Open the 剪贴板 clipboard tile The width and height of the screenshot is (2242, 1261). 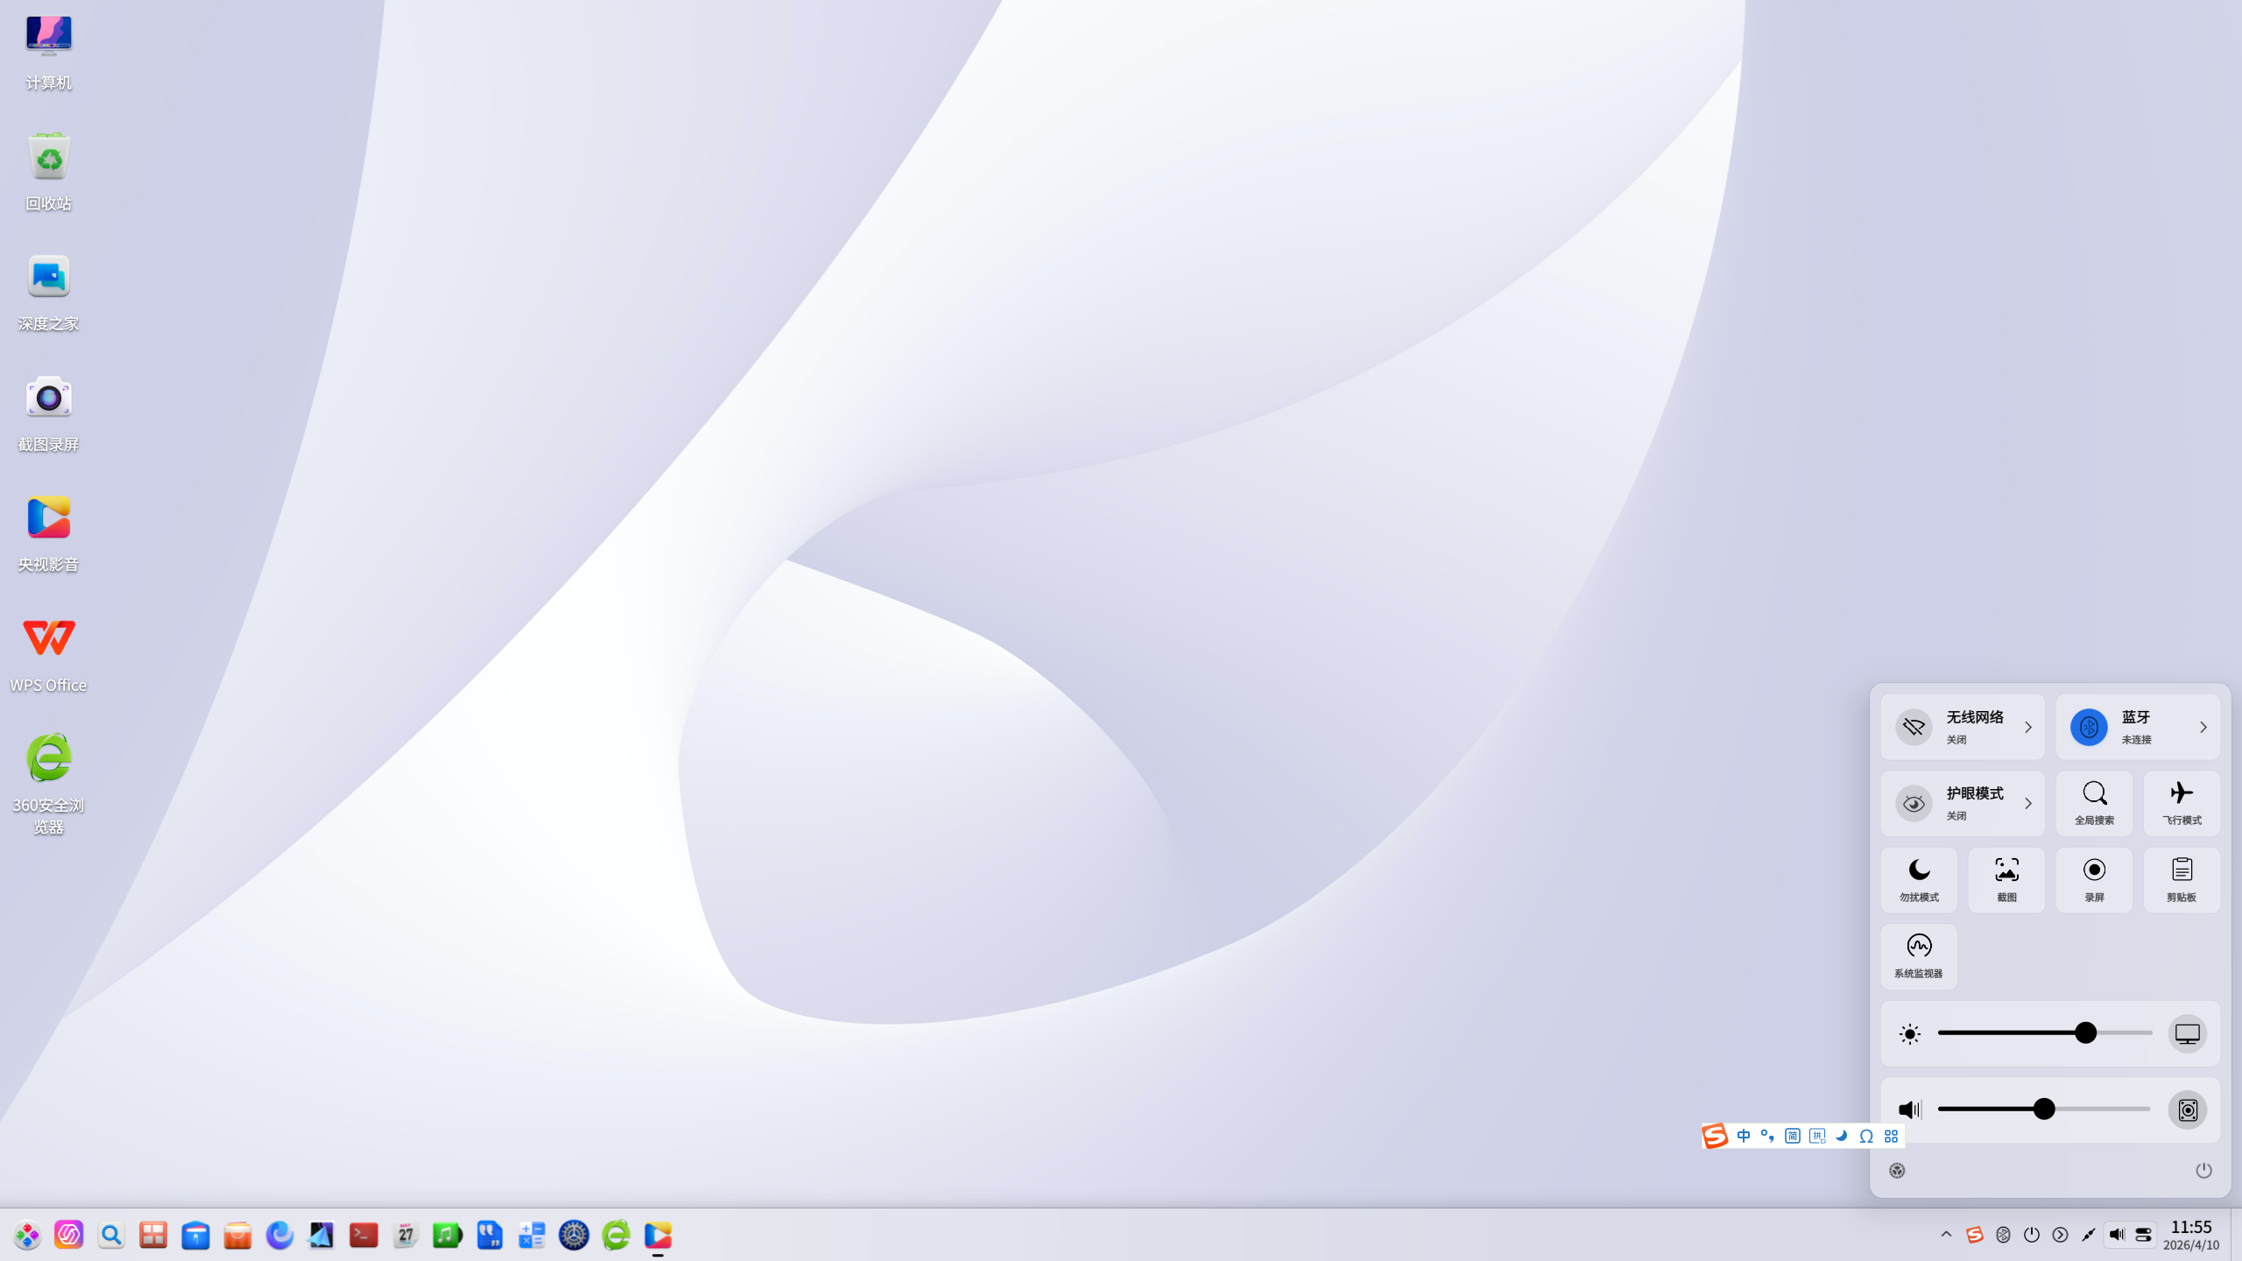[2182, 879]
